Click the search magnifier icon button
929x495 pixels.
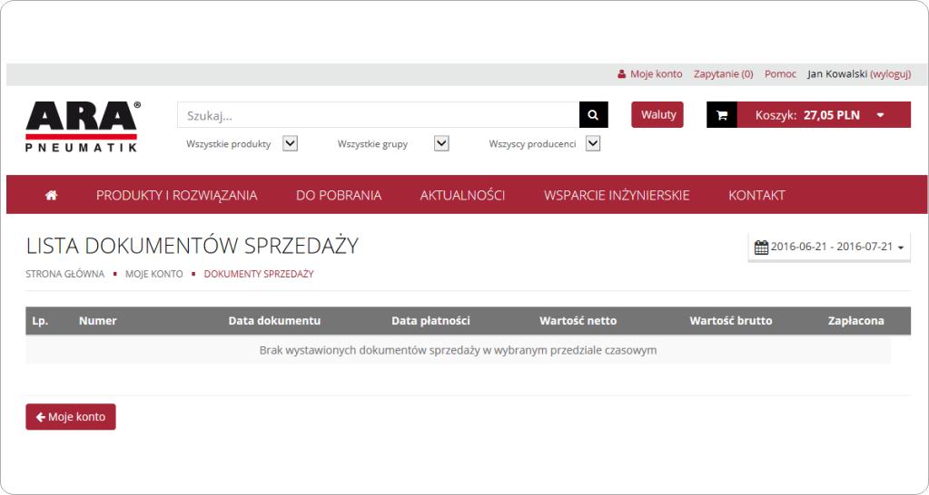point(592,115)
